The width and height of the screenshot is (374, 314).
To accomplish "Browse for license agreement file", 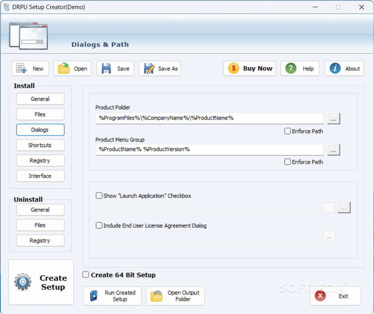I will (329, 236).
